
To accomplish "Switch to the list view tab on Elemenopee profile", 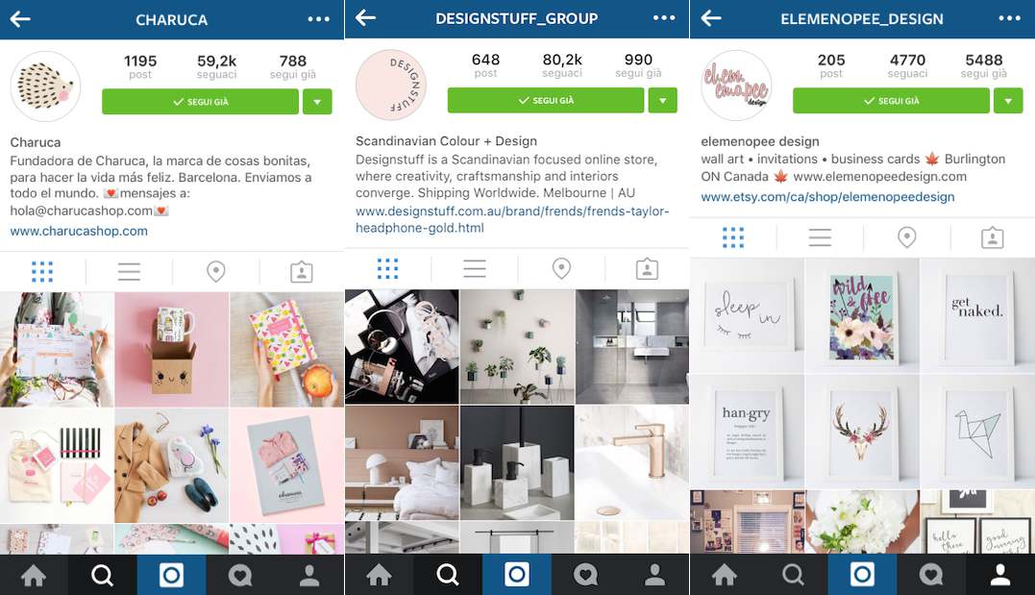I will click(820, 237).
